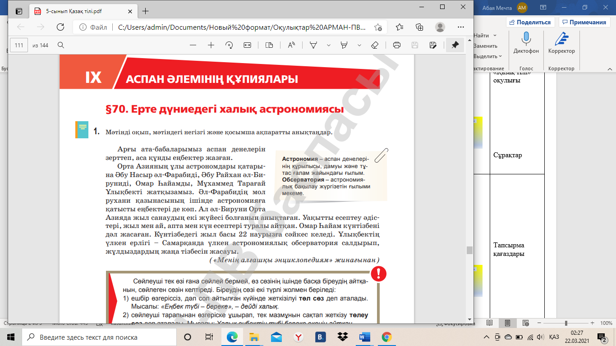Click the zoom out minus icon in PDF toolbar
The height and width of the screenshot is (346, 616).
[x=193, y=45]
